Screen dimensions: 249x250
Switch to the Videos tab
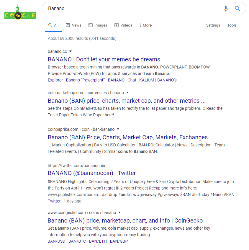[x=123, y=25]
